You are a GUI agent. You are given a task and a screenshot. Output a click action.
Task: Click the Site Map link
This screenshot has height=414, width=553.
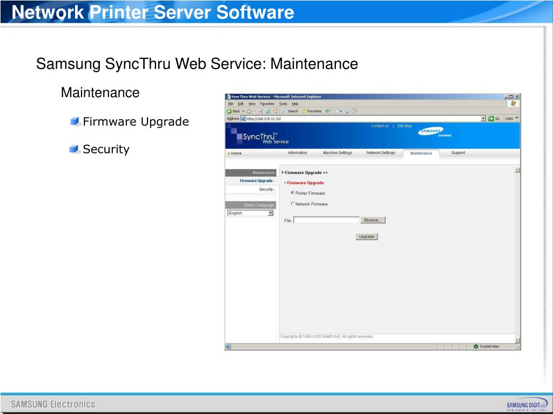point(404,126)
